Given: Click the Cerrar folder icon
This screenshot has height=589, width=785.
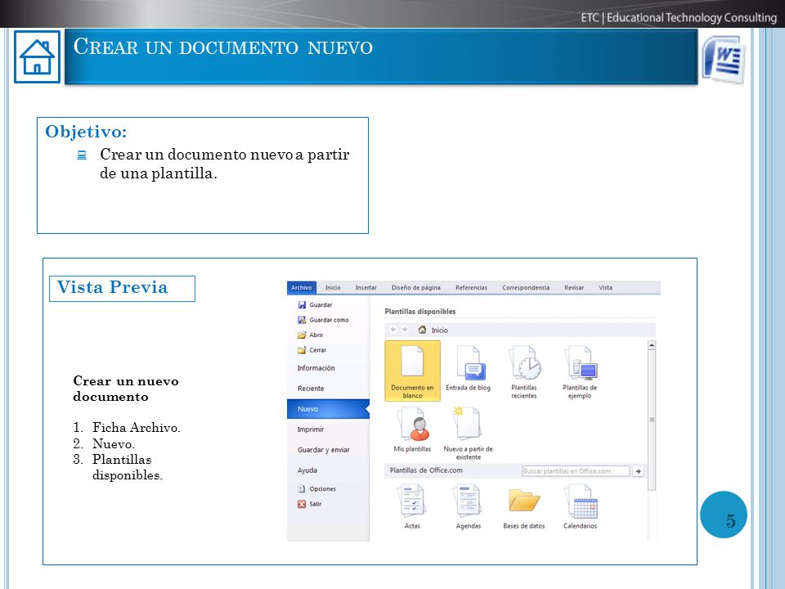Looking at the screenshot, I should pyautogui.click(x=302, y=350).
